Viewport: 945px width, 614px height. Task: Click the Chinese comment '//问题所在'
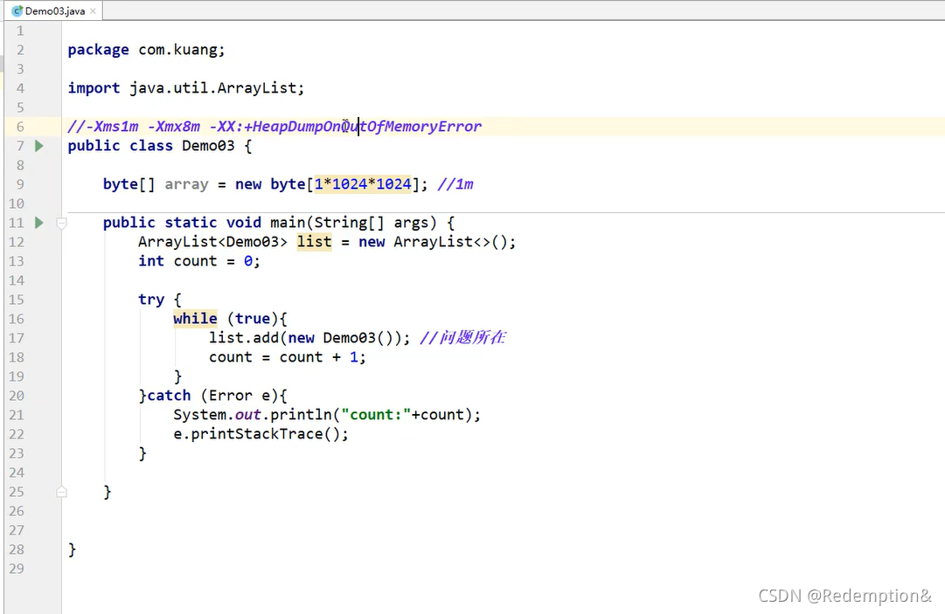(462, 338)
